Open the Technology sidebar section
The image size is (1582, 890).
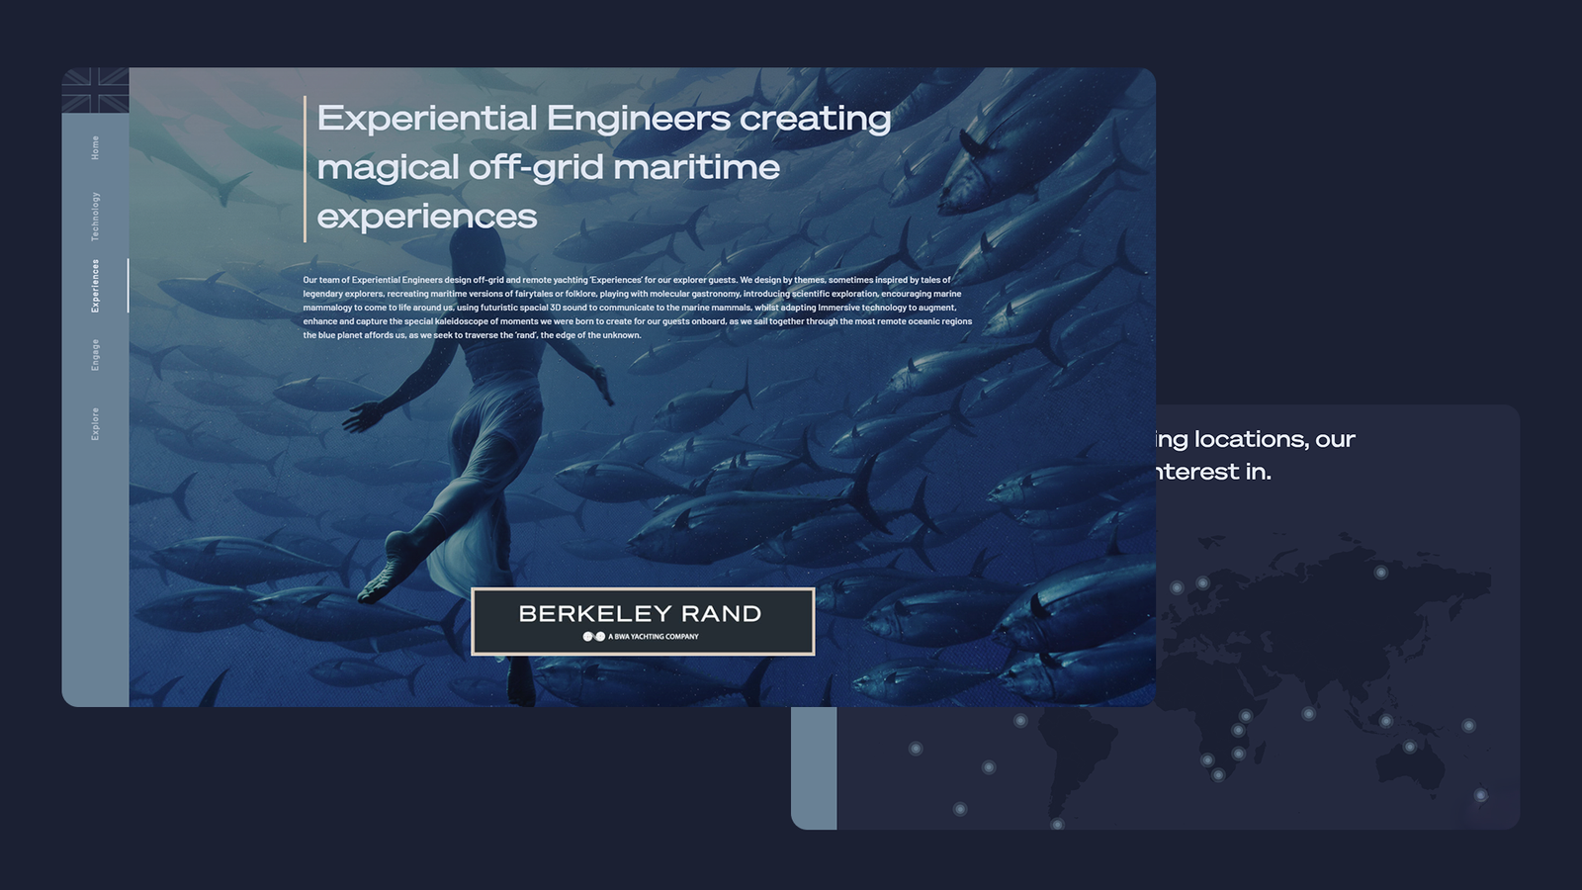click(95, 217)
